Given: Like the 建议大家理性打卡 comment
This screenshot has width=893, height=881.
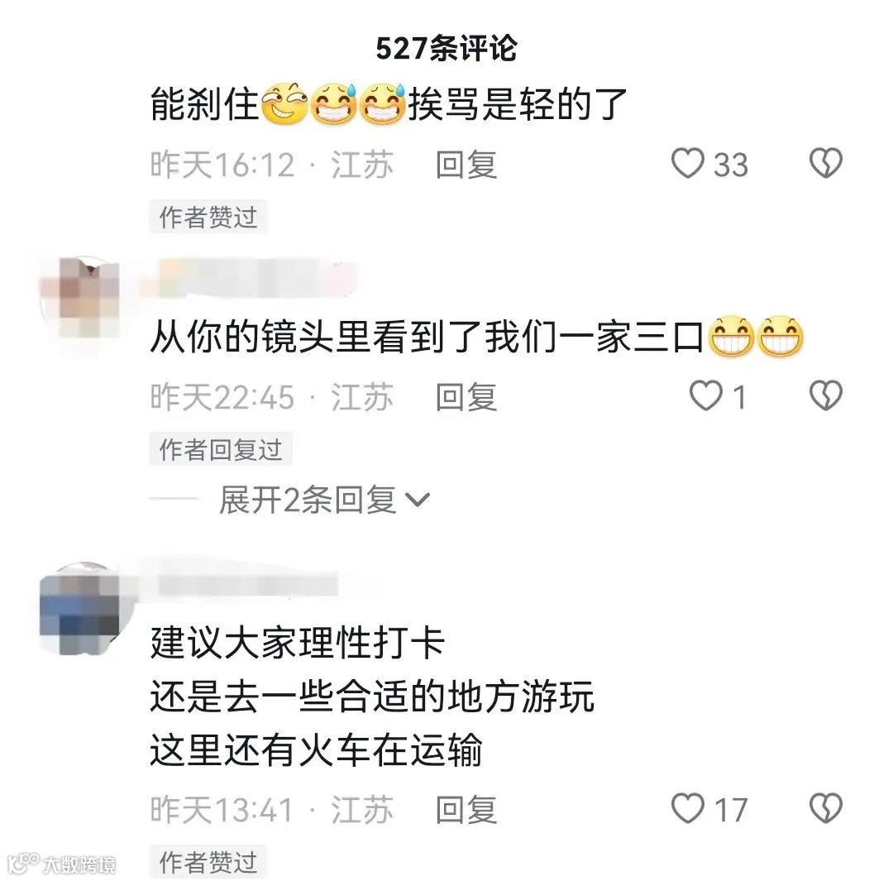Looking at the screenshot, I should (x=688, y=808).
